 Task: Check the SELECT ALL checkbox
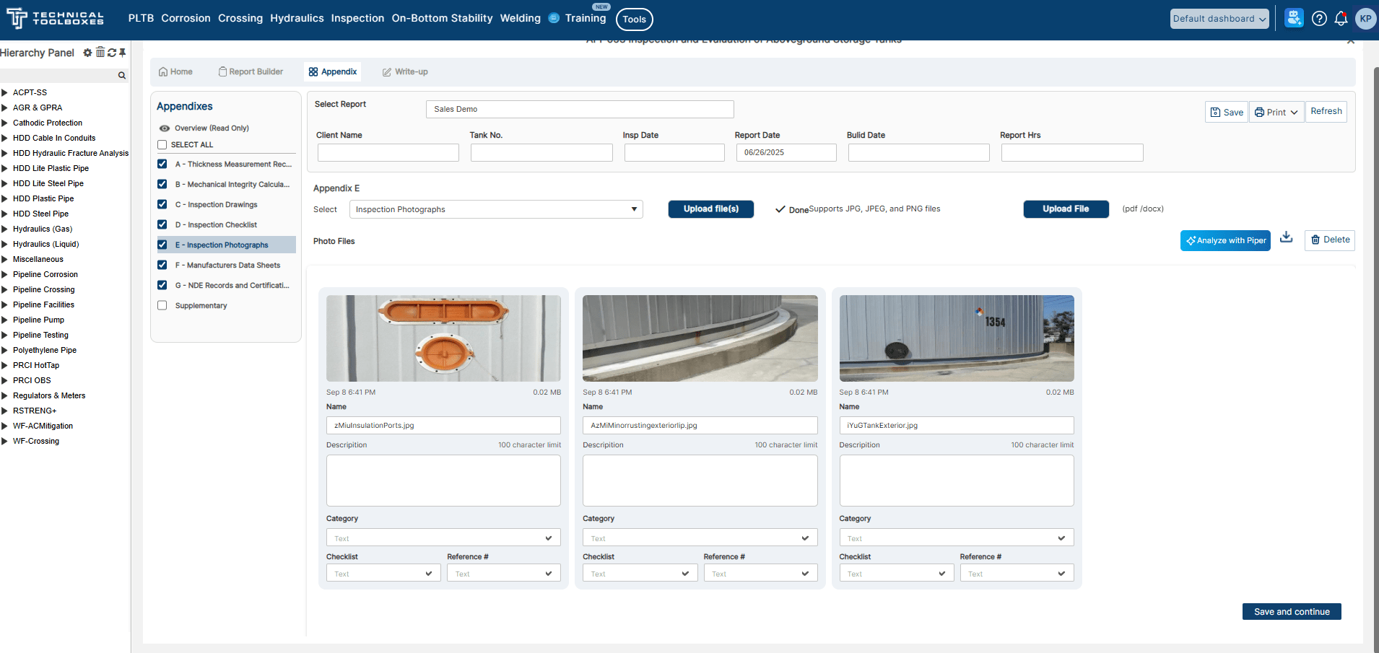coord(162,145)
